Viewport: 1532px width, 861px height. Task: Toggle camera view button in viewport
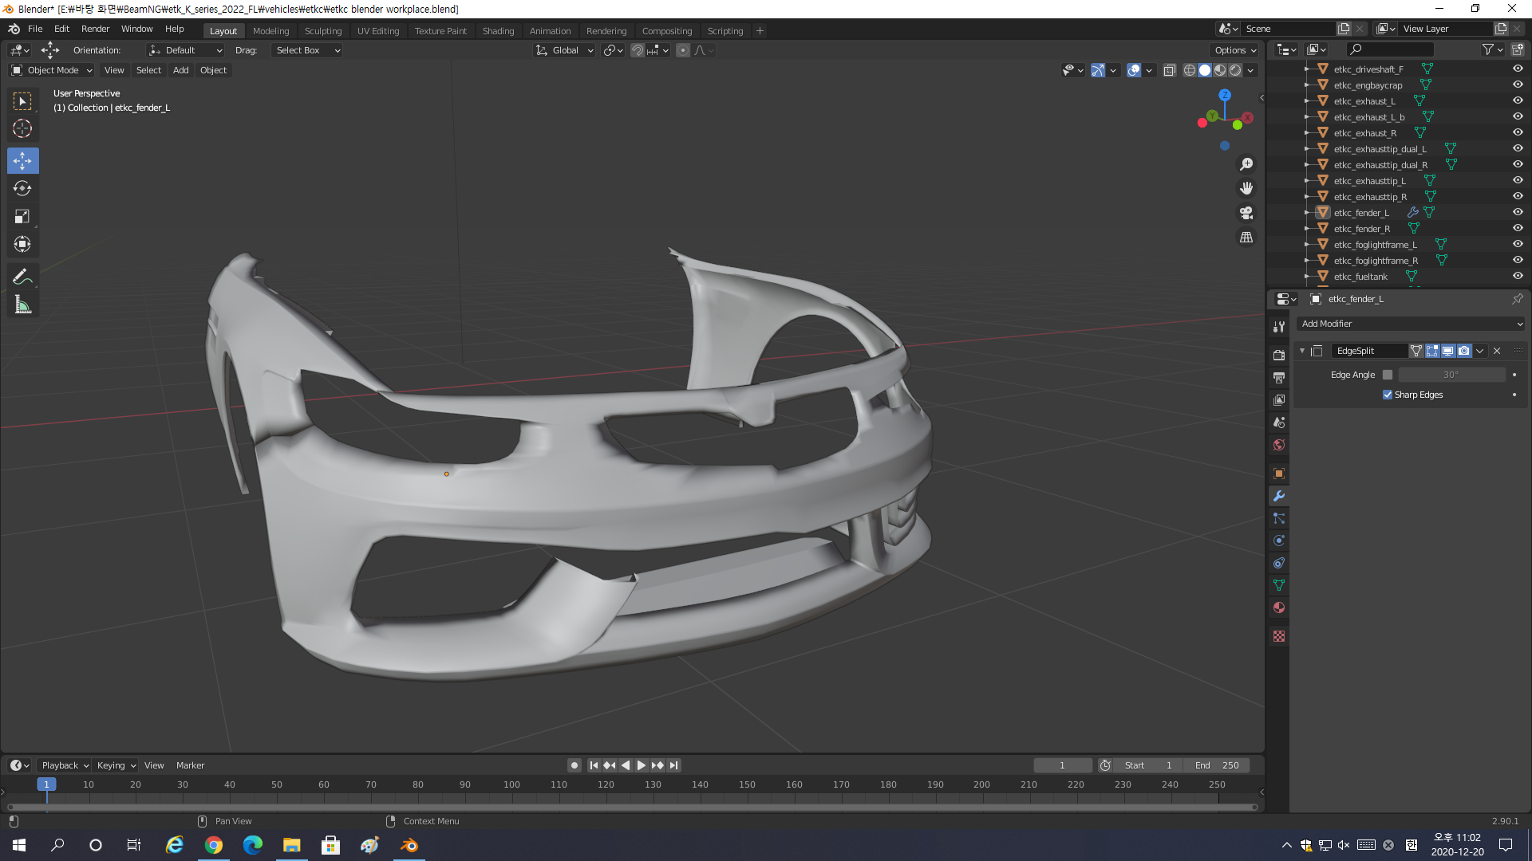pyautogui.click(x=1246, y=213)
